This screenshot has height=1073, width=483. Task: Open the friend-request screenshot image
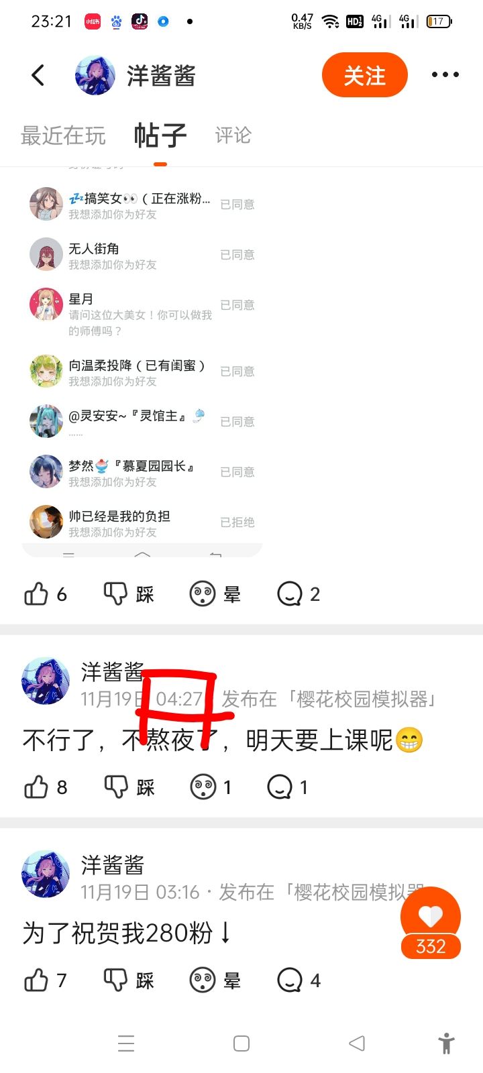142,362
